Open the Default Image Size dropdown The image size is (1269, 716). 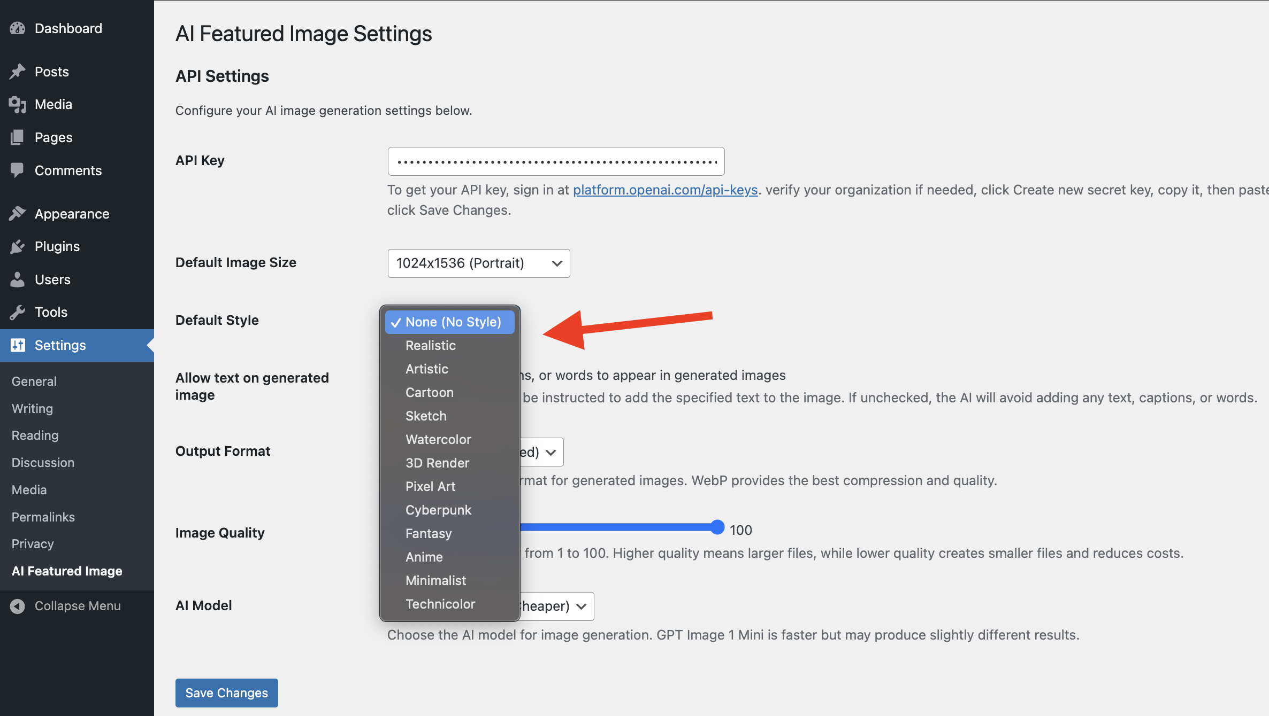[x=478, y=263]
